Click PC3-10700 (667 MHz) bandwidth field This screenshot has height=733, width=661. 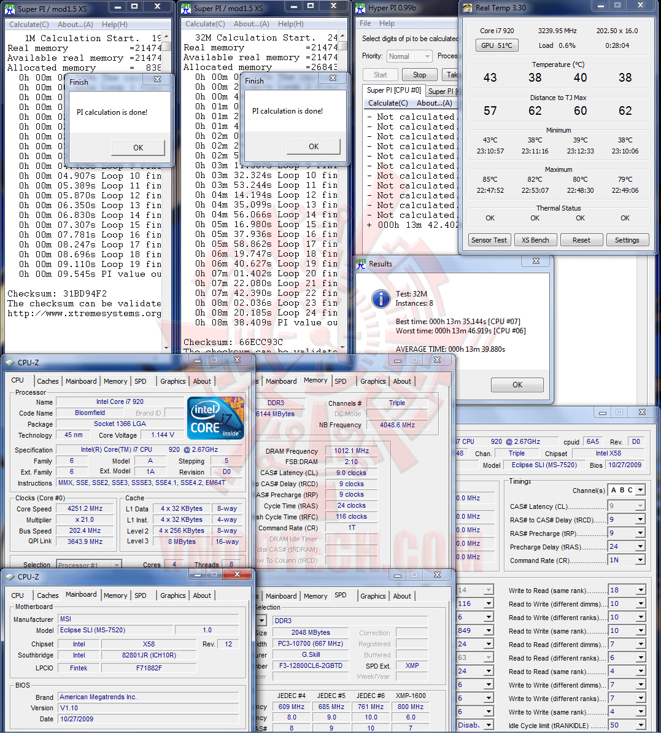click(x=311, y=644)
